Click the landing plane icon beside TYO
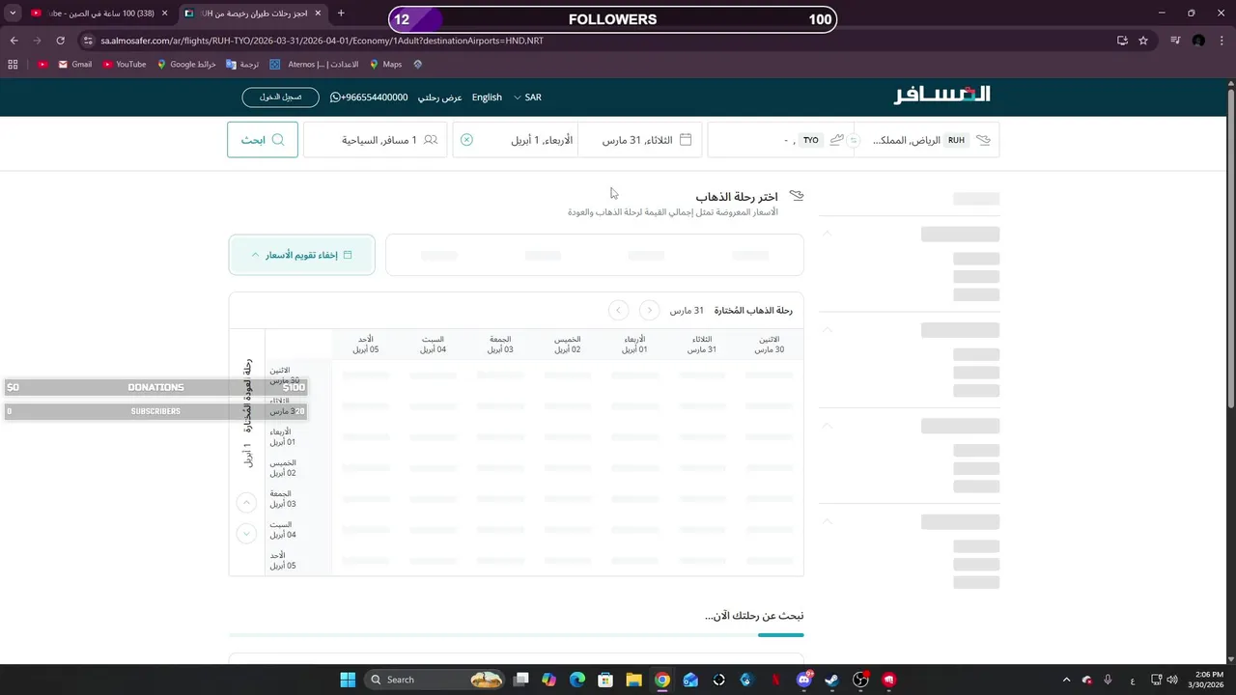The height and width of the screenshot is (695, 1236). (836, 140)
